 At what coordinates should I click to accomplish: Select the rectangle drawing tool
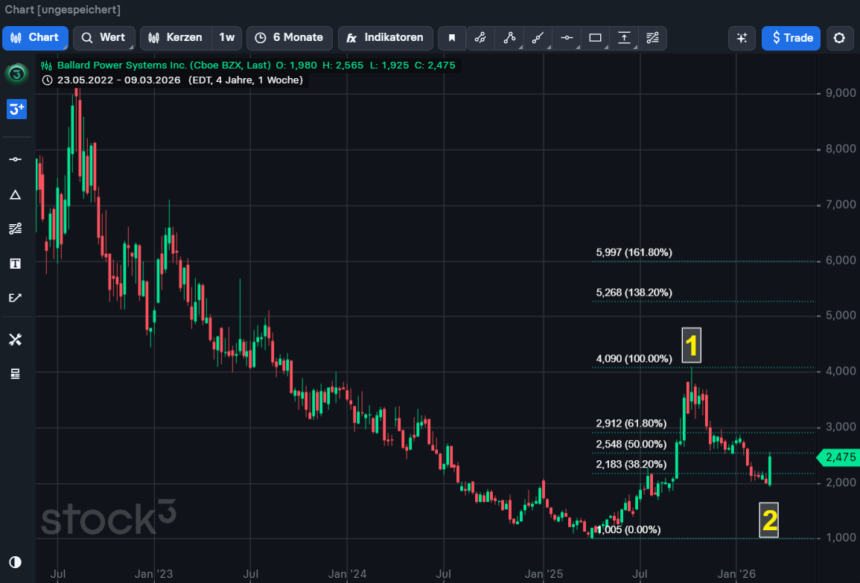point(595,38)
